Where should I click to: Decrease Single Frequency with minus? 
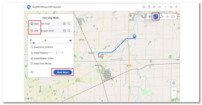coord(51,53)
